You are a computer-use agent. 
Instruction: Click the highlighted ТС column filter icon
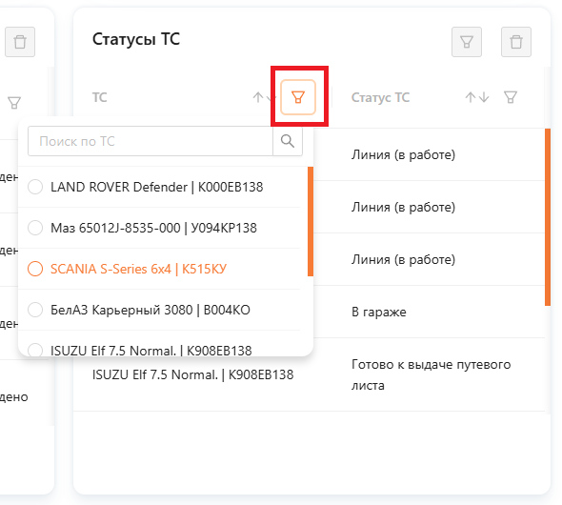point(298,97)
